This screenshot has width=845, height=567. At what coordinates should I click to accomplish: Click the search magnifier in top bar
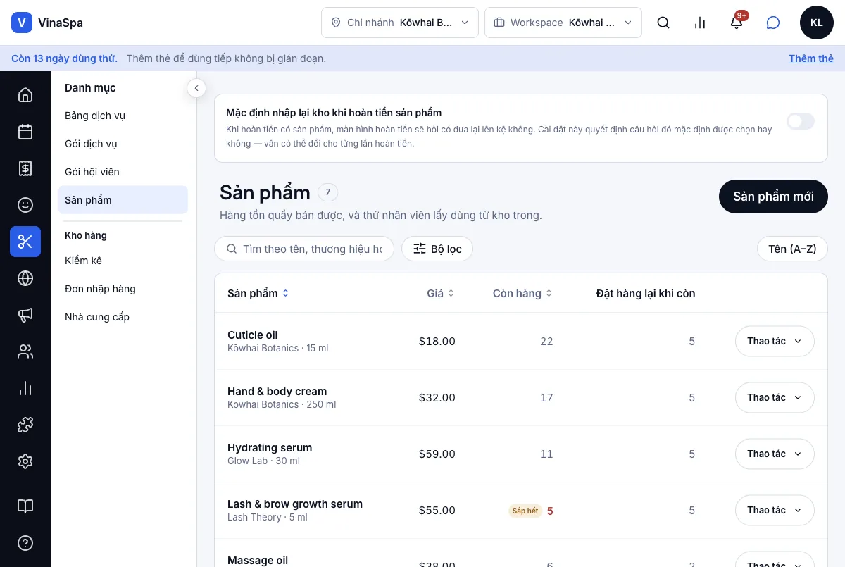coord(663,23)
